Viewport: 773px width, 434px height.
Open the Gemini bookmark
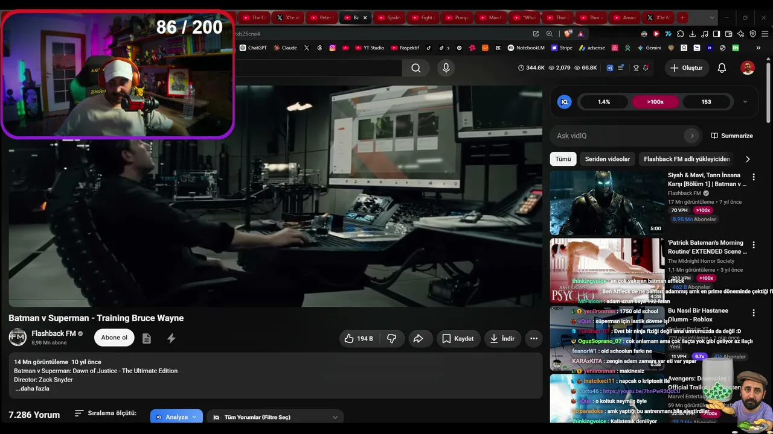tap(649, 48)
